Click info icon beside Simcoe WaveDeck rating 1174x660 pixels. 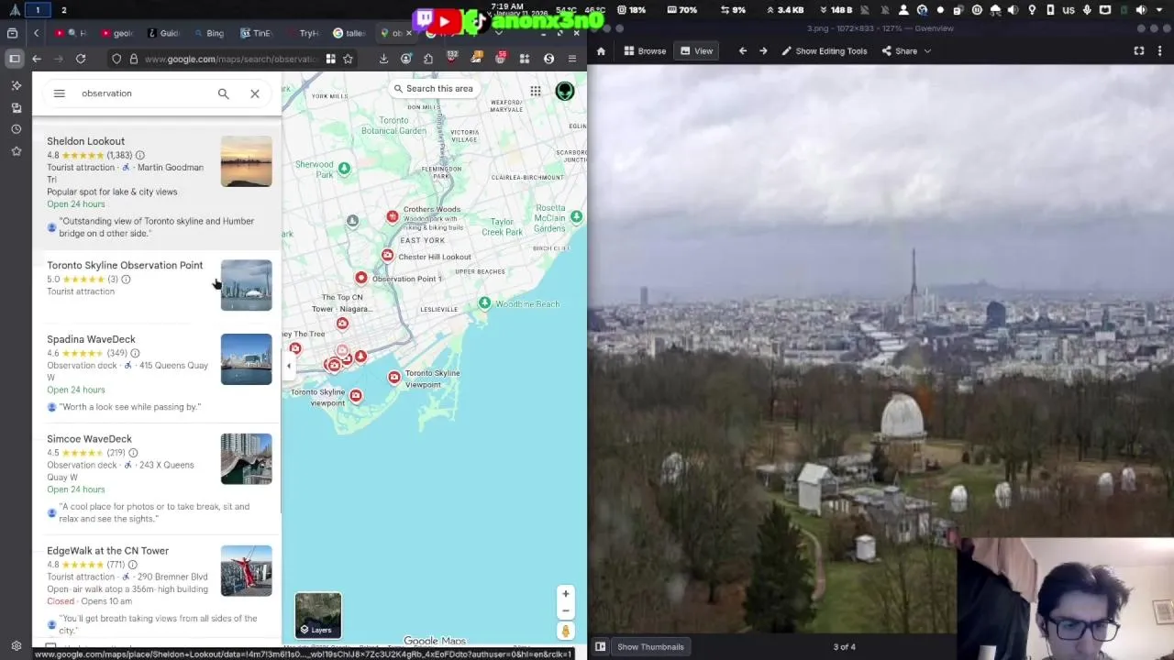tap(133, 453)
